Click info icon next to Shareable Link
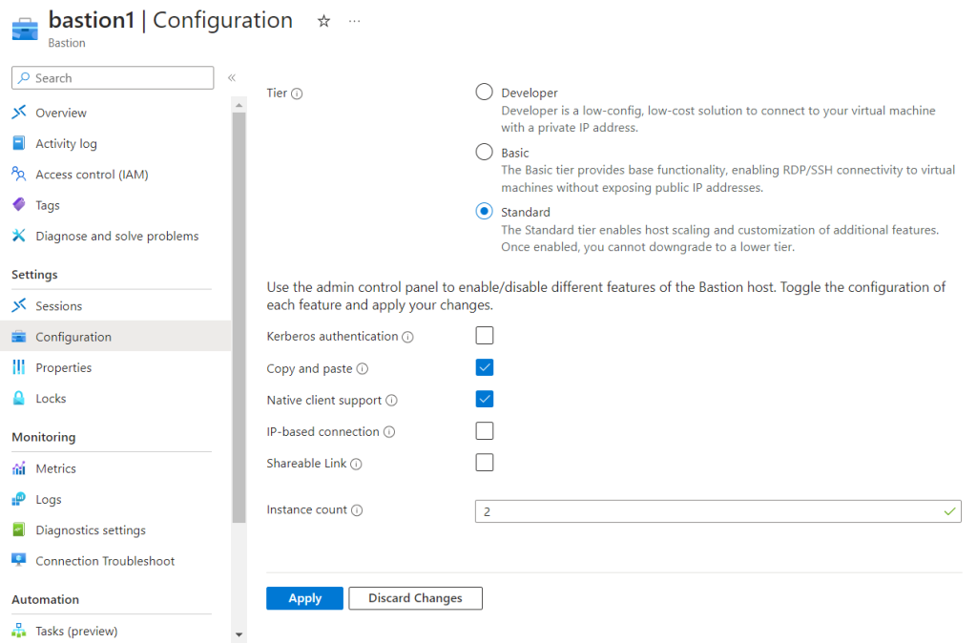Image resolution: width=977 pixels, height=643 pixels. 356,464
